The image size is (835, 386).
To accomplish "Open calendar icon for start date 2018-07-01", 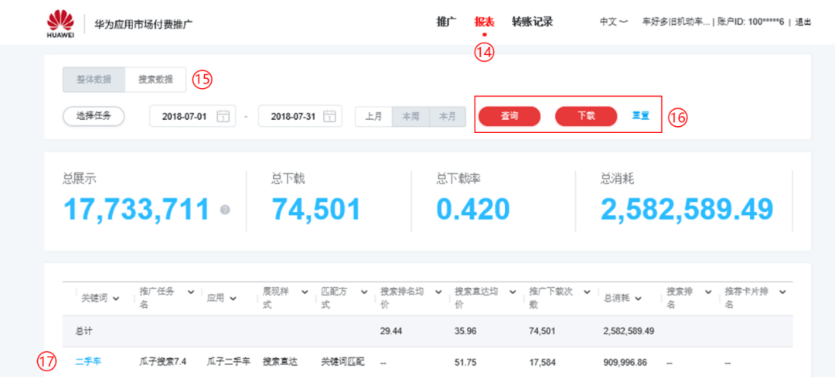I will point(223,116).
